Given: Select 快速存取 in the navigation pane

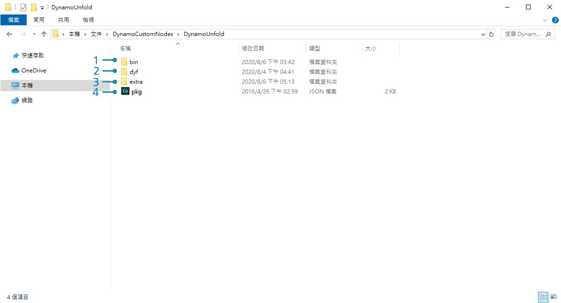Looking at the screenshot, I should pos(33,55).
